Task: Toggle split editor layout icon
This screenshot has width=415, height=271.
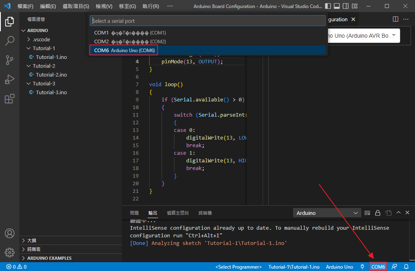Action: click(395, 19)
